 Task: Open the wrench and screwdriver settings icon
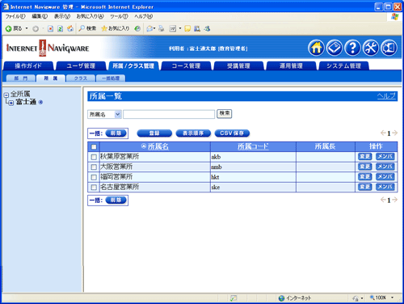[x=371, y=48]
